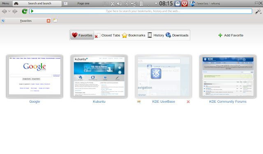The height and width of the screenshot is (154, 263).
Task: Open a new tab
Action: [55, 21]
